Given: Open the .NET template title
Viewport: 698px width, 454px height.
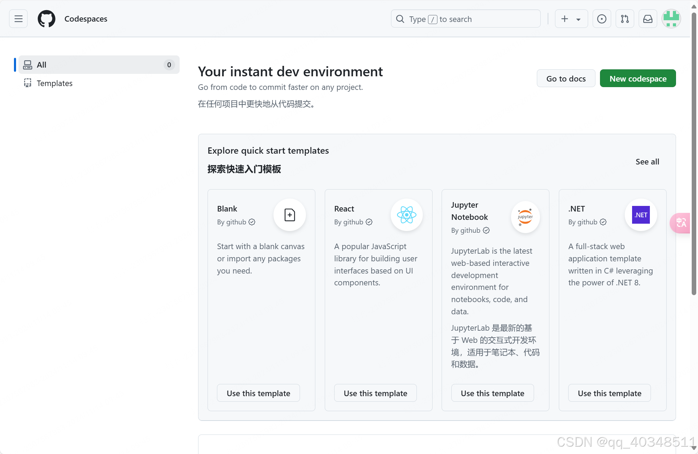Looking at the screenshot, I should (x=577, y=209).
